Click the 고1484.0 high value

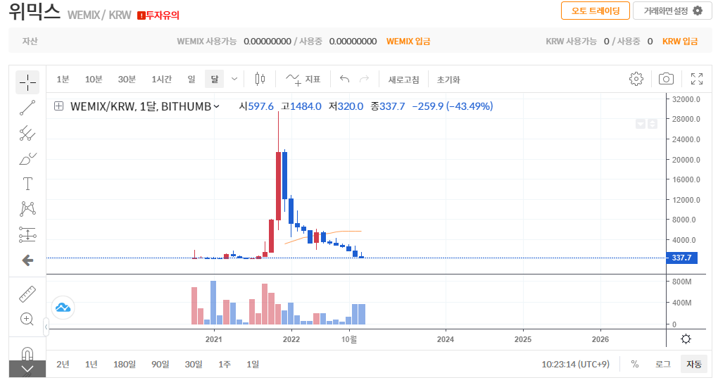tap(301, 106)
